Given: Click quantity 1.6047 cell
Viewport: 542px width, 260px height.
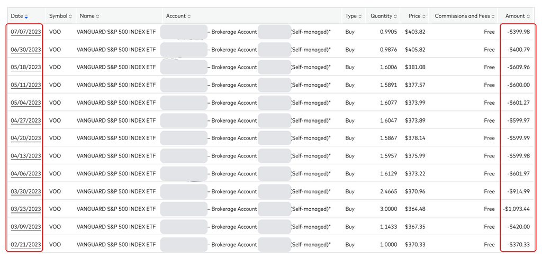Looking at the screenshot, I should click(389, 120).
